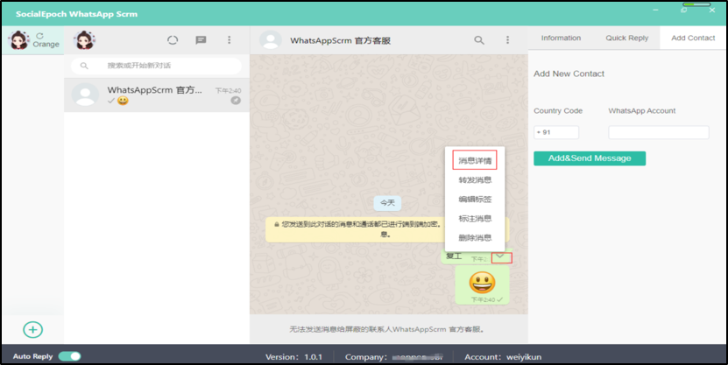The height and width of the screenshot is (365, 728).
Task: Choose 编辑标签 in message menu
Action: point(475,200)
